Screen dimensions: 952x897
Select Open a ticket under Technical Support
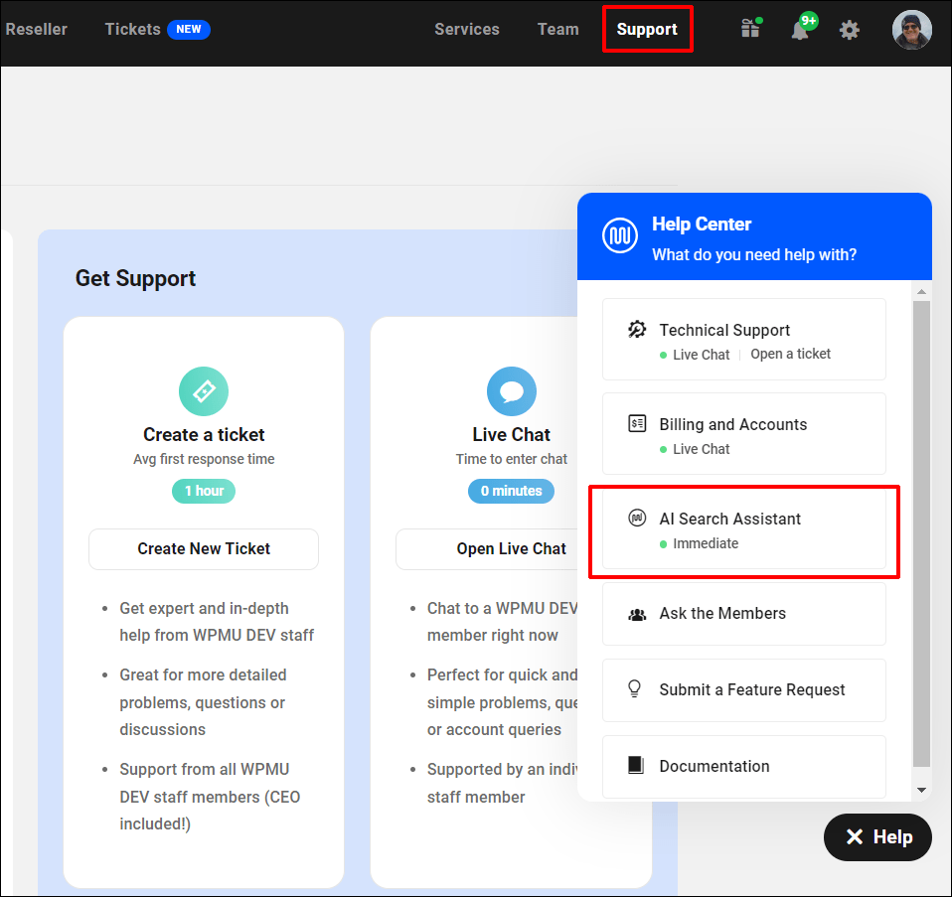click(x=790, y=354)
